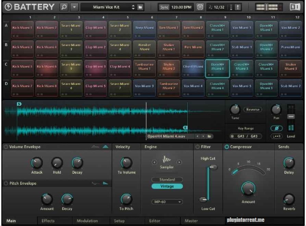Open sample folder icon beside OpenHH Miami 4.wav
Viewport: 306px width, 226px height.
click(x=209, y=136)
